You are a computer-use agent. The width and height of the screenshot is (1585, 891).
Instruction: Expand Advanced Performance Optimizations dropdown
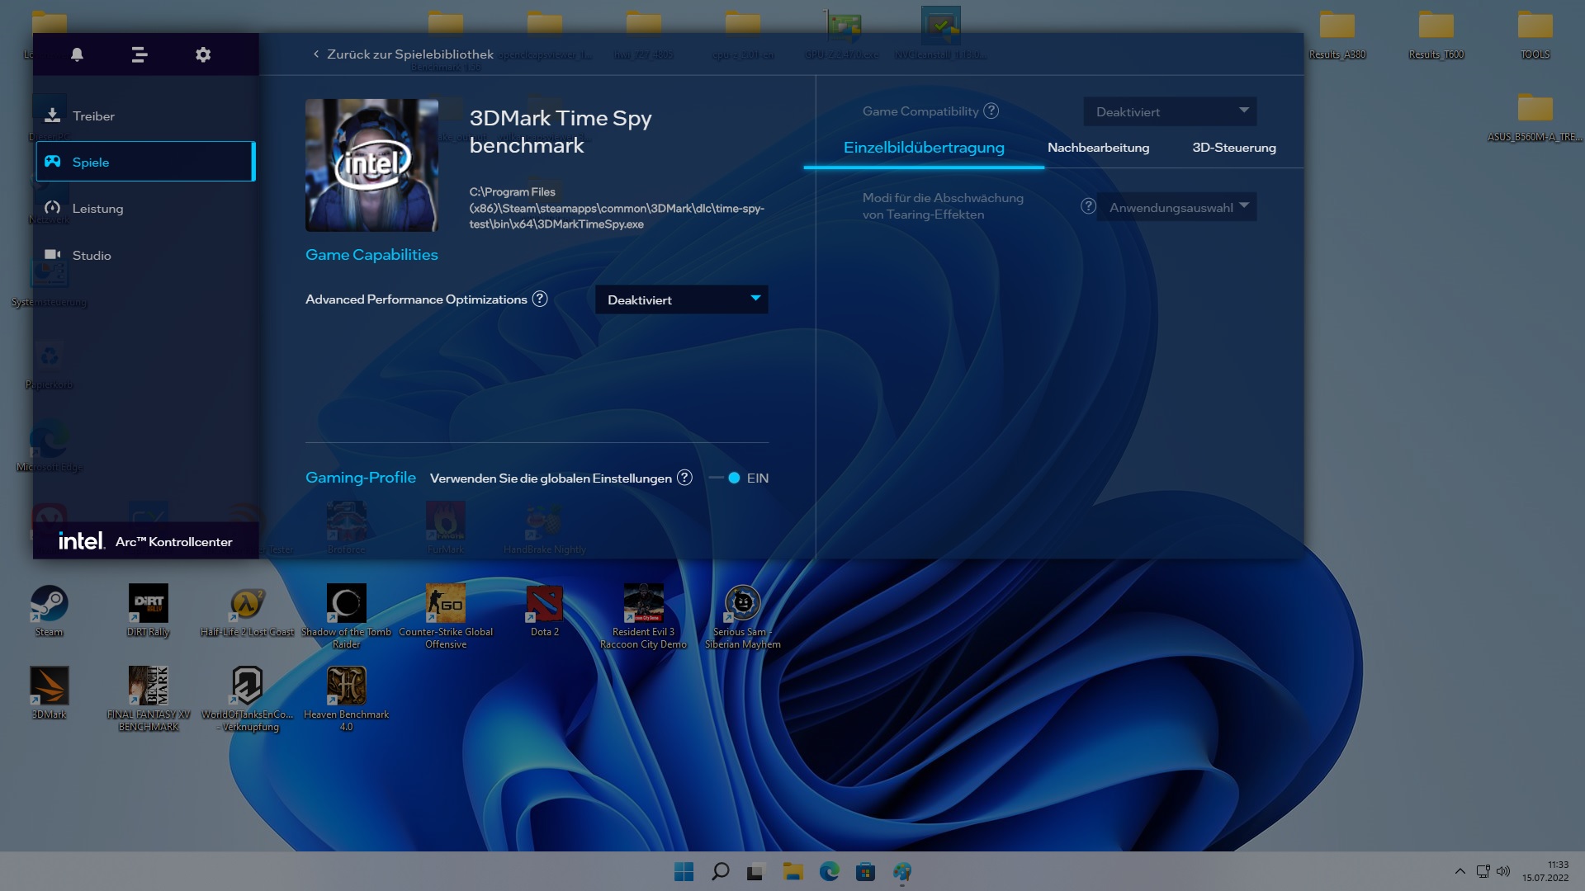pyautogui.click(x=681, y=299)
